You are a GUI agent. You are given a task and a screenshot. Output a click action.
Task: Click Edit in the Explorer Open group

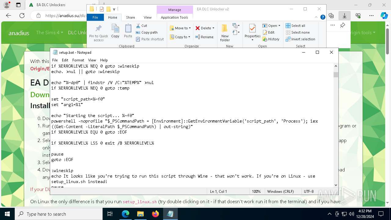click(269, 32)
